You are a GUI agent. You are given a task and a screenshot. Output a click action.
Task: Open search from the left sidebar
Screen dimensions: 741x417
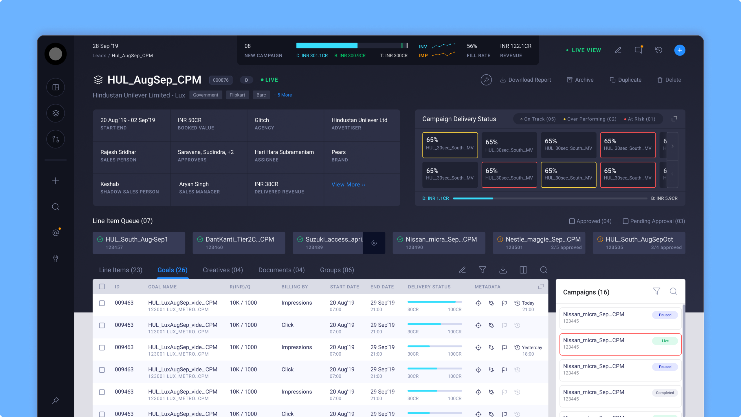[x=56, y=207]
